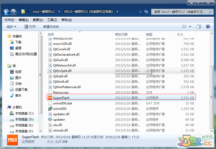Expand arrow after 完美刷机定制版 breadcrumb
The image size is (216, 149).
click(x=117, y=12)
